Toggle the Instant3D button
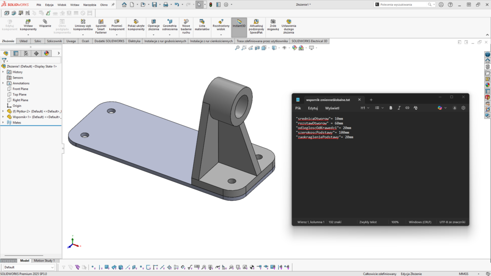 (x=238, y=23)
